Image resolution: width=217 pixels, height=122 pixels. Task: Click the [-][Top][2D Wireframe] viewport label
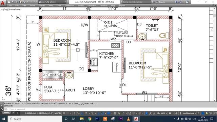point(11,9)
